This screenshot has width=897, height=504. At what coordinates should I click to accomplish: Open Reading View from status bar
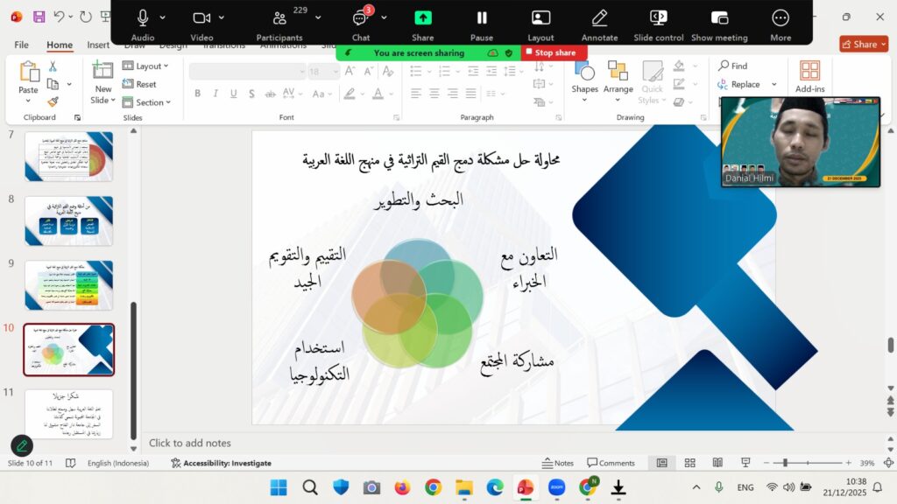pos(717,463)
